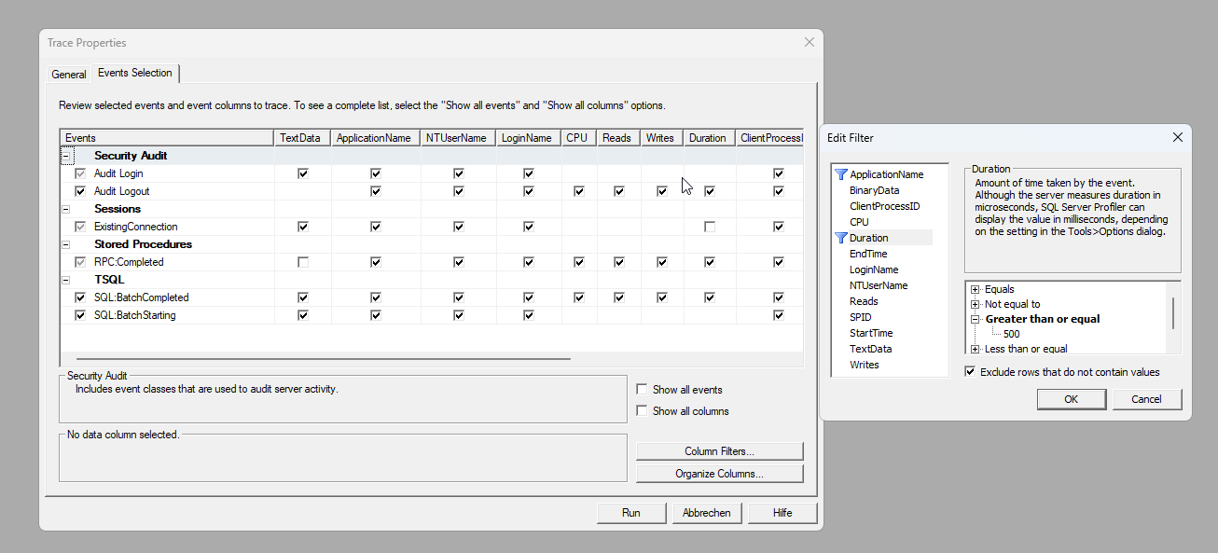Uncheck the SQL:BatchStarting event checkbox

(80, 315)
